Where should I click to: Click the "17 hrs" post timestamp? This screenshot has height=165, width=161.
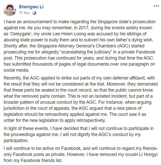tap(24, 13)
